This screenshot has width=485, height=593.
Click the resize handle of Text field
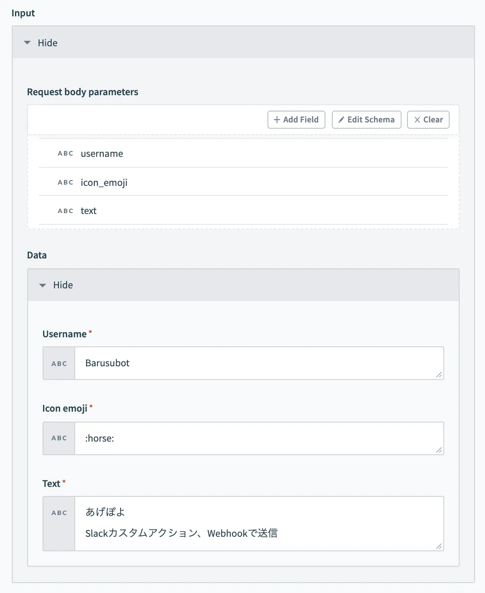[439, 546]
